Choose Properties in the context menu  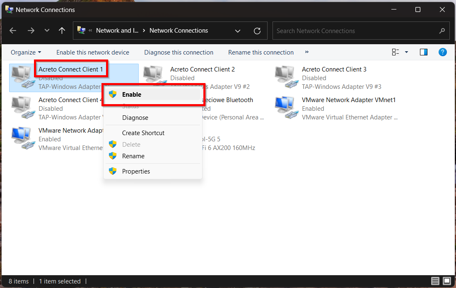click(x=153, y=171)
